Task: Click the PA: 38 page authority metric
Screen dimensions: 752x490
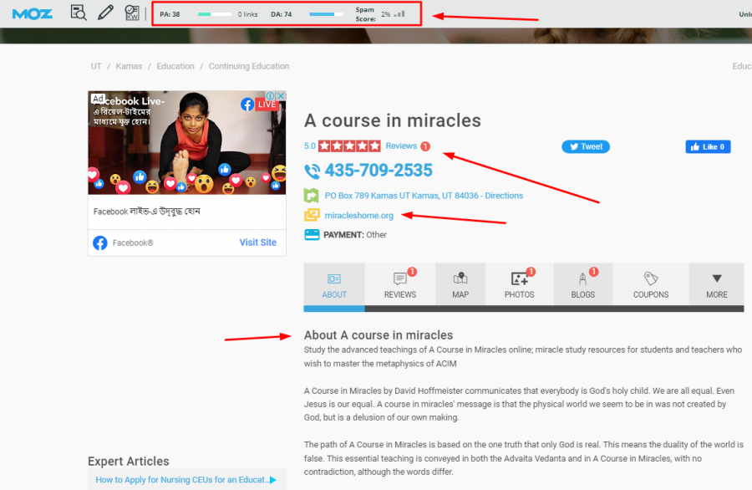Action: click(x=170, y=14)
